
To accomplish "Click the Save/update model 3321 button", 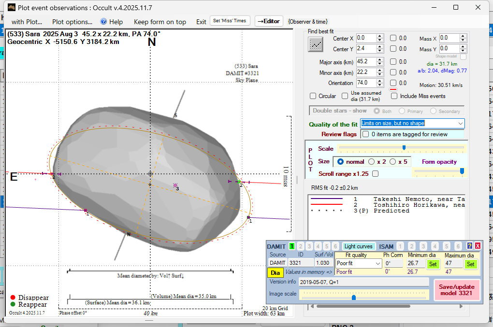I will [x=457, y=290].
